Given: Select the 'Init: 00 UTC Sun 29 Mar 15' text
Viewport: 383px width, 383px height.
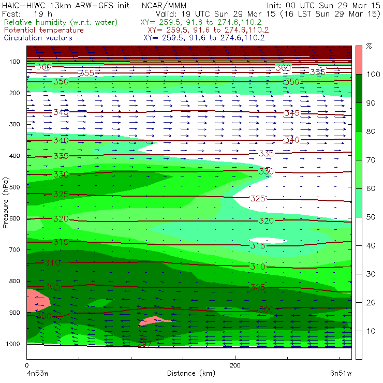Looking at the screenshot, I should (323, 6).
